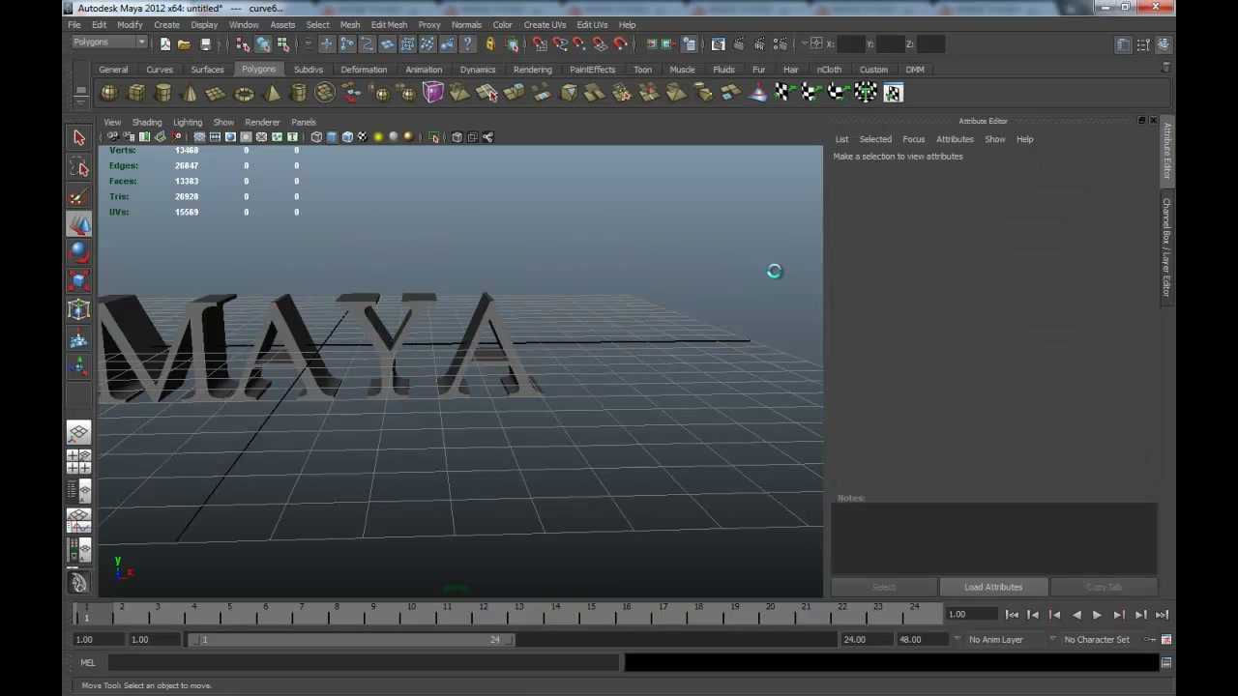Switch to the Surfaces shelf tab

pos(207,70)
